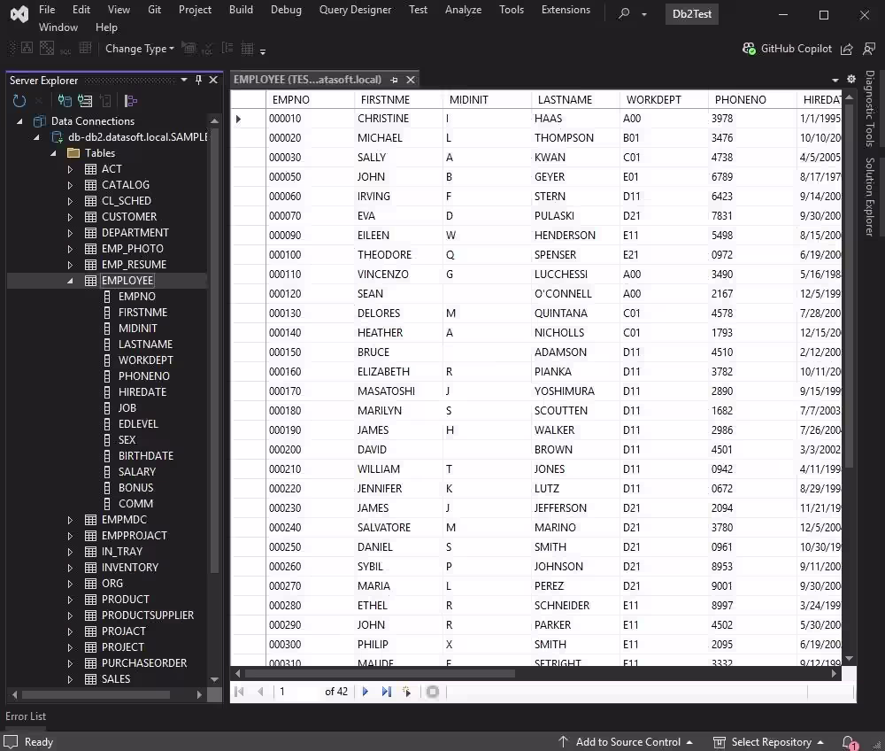The width and height of the screenshot is (885, 751).
Task: Switch to the EMPLOYEE query tab
Action: [x=308, y=80]
